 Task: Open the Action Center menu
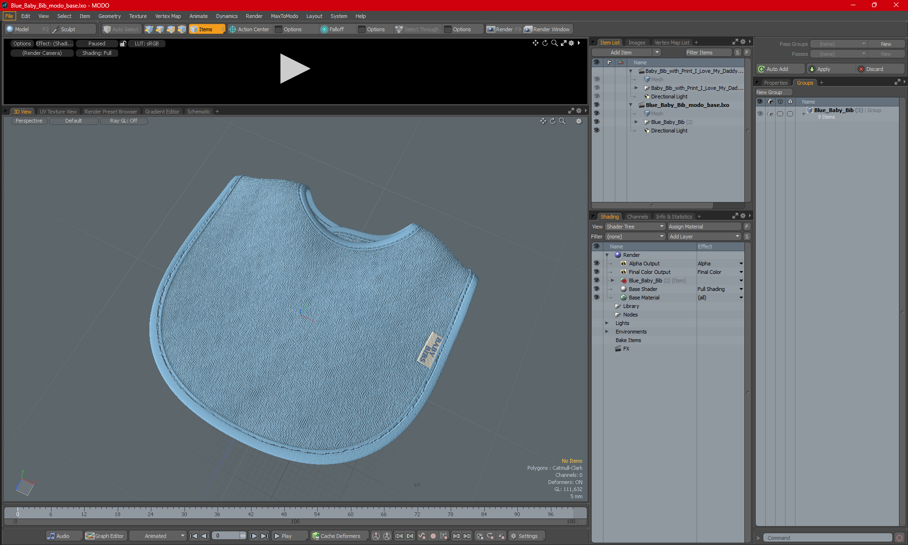(x=249, y=29)
